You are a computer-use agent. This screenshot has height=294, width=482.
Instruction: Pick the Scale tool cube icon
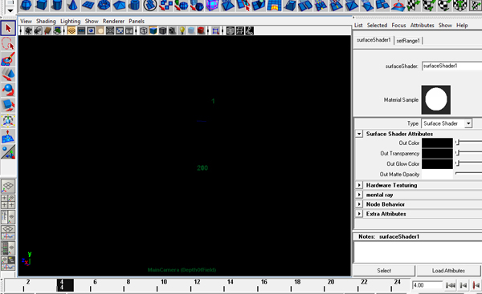click(8, 105)
